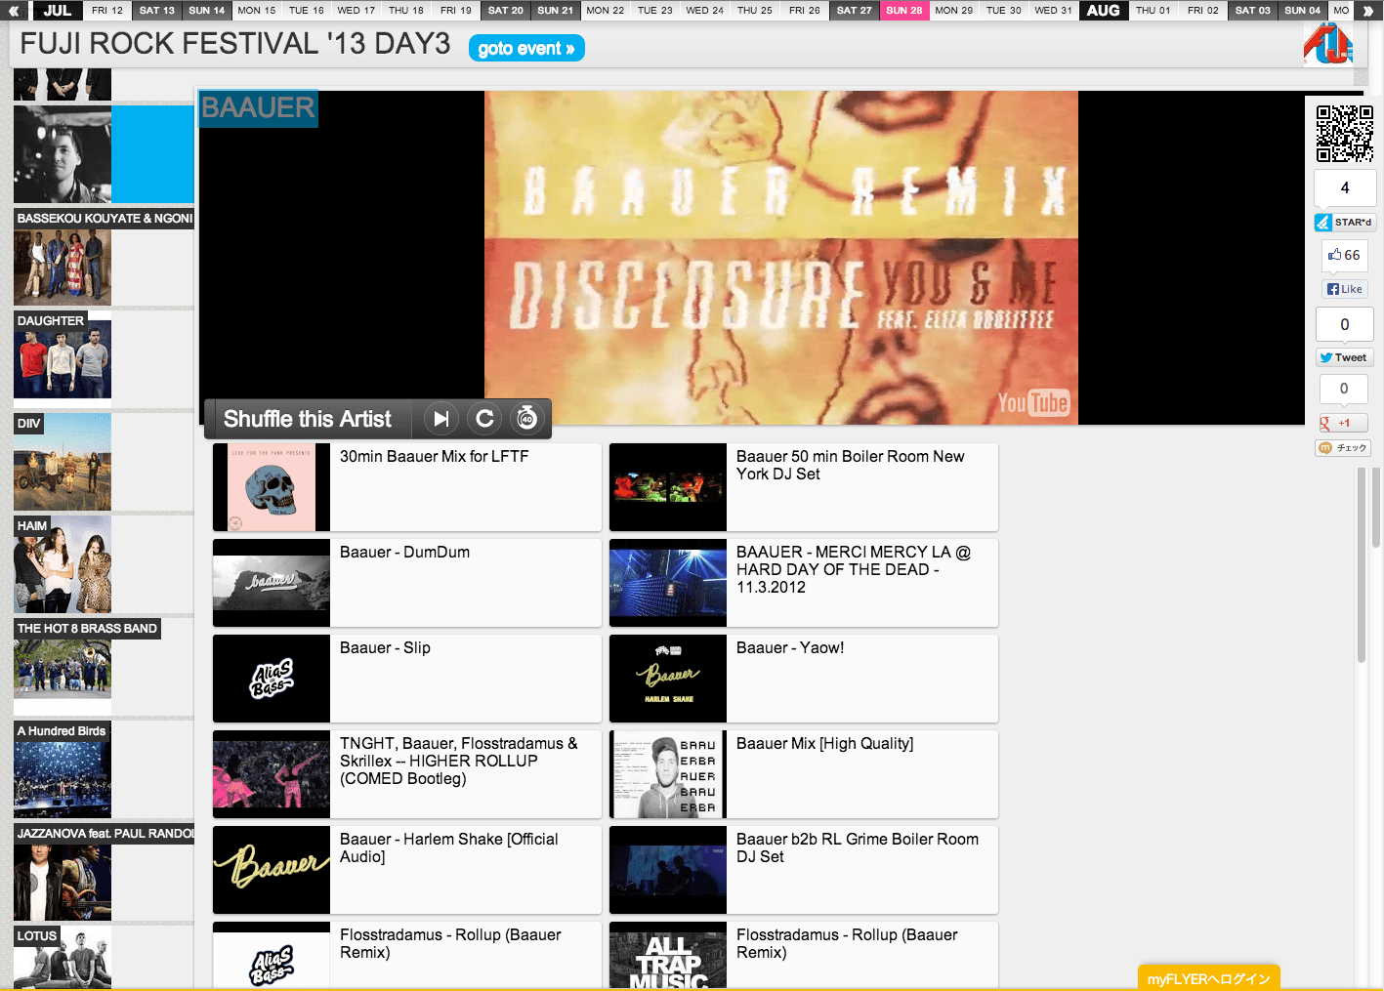Screen dimensions: 1384x991
Task: Open THE HOT 8 BRASS BAND thumbnail
Action: tap(63, 667)
